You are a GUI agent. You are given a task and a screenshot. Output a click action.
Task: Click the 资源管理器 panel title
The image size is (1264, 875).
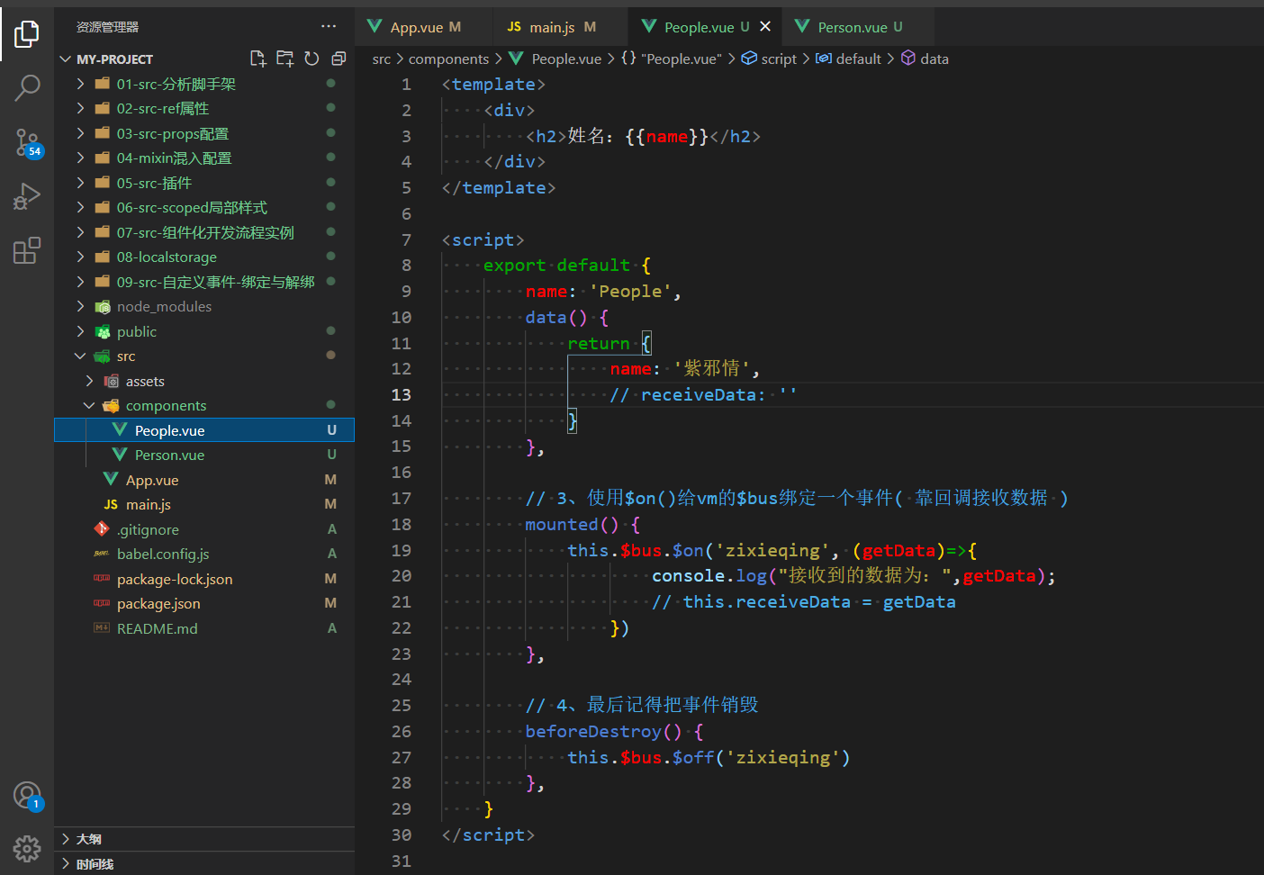coord(107,27)
